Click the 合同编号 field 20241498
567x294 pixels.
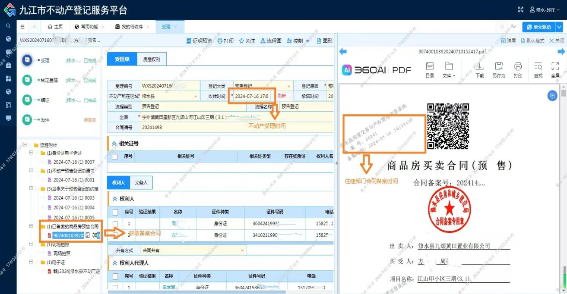pyautogui.click(x=236, y=127)
